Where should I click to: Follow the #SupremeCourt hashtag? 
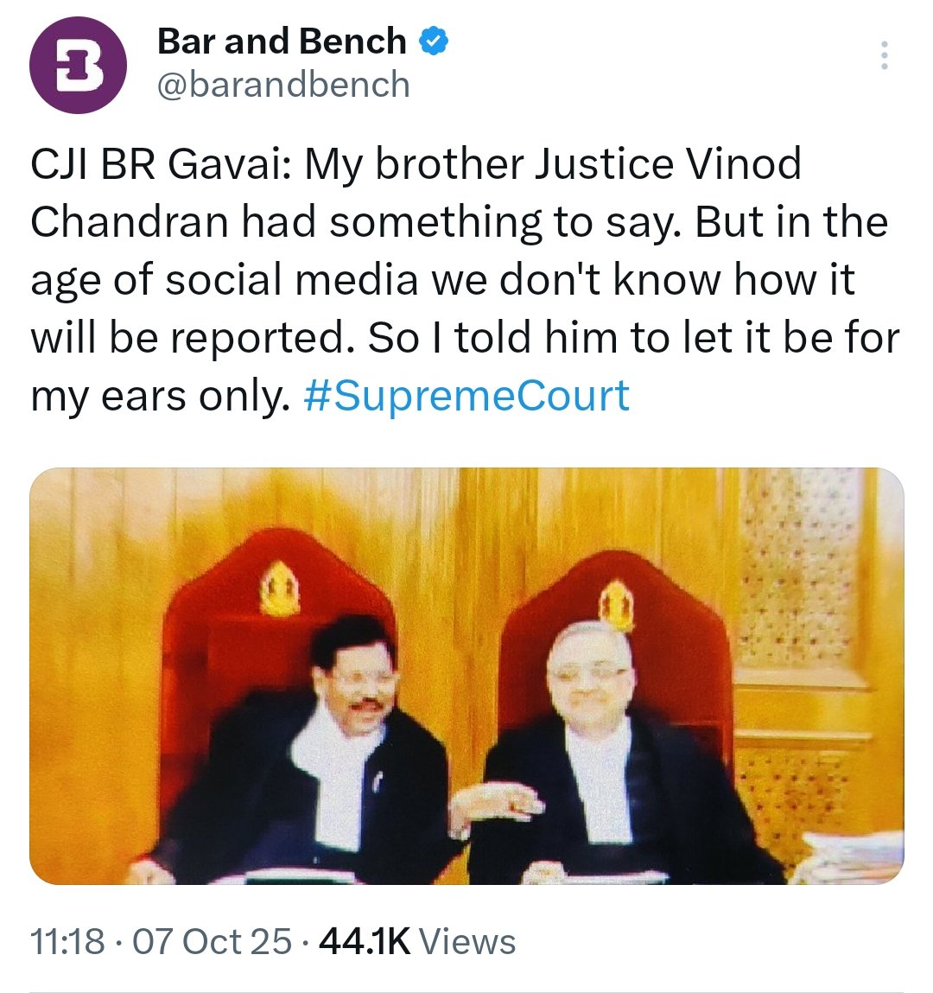tap(466, 396)
